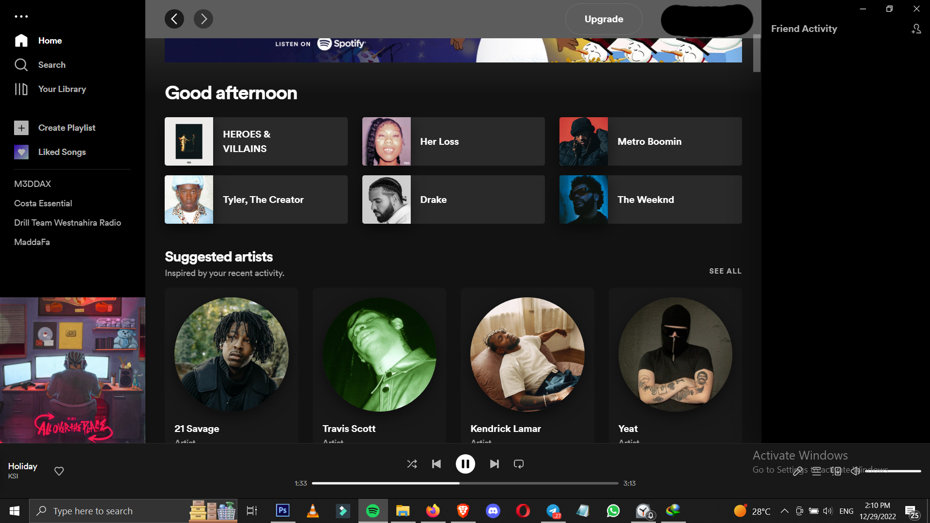This screenshot has height=523, width=930.
Task: Click the ENG language indicator
Action: coord(846,511)
